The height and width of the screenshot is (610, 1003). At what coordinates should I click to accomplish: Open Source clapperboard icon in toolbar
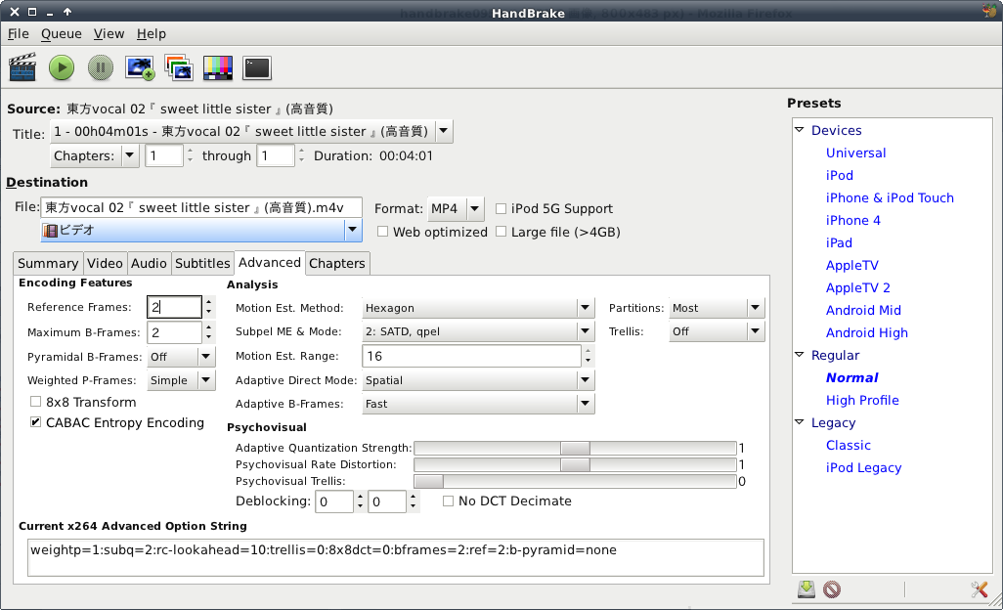(x=22, y=67)
